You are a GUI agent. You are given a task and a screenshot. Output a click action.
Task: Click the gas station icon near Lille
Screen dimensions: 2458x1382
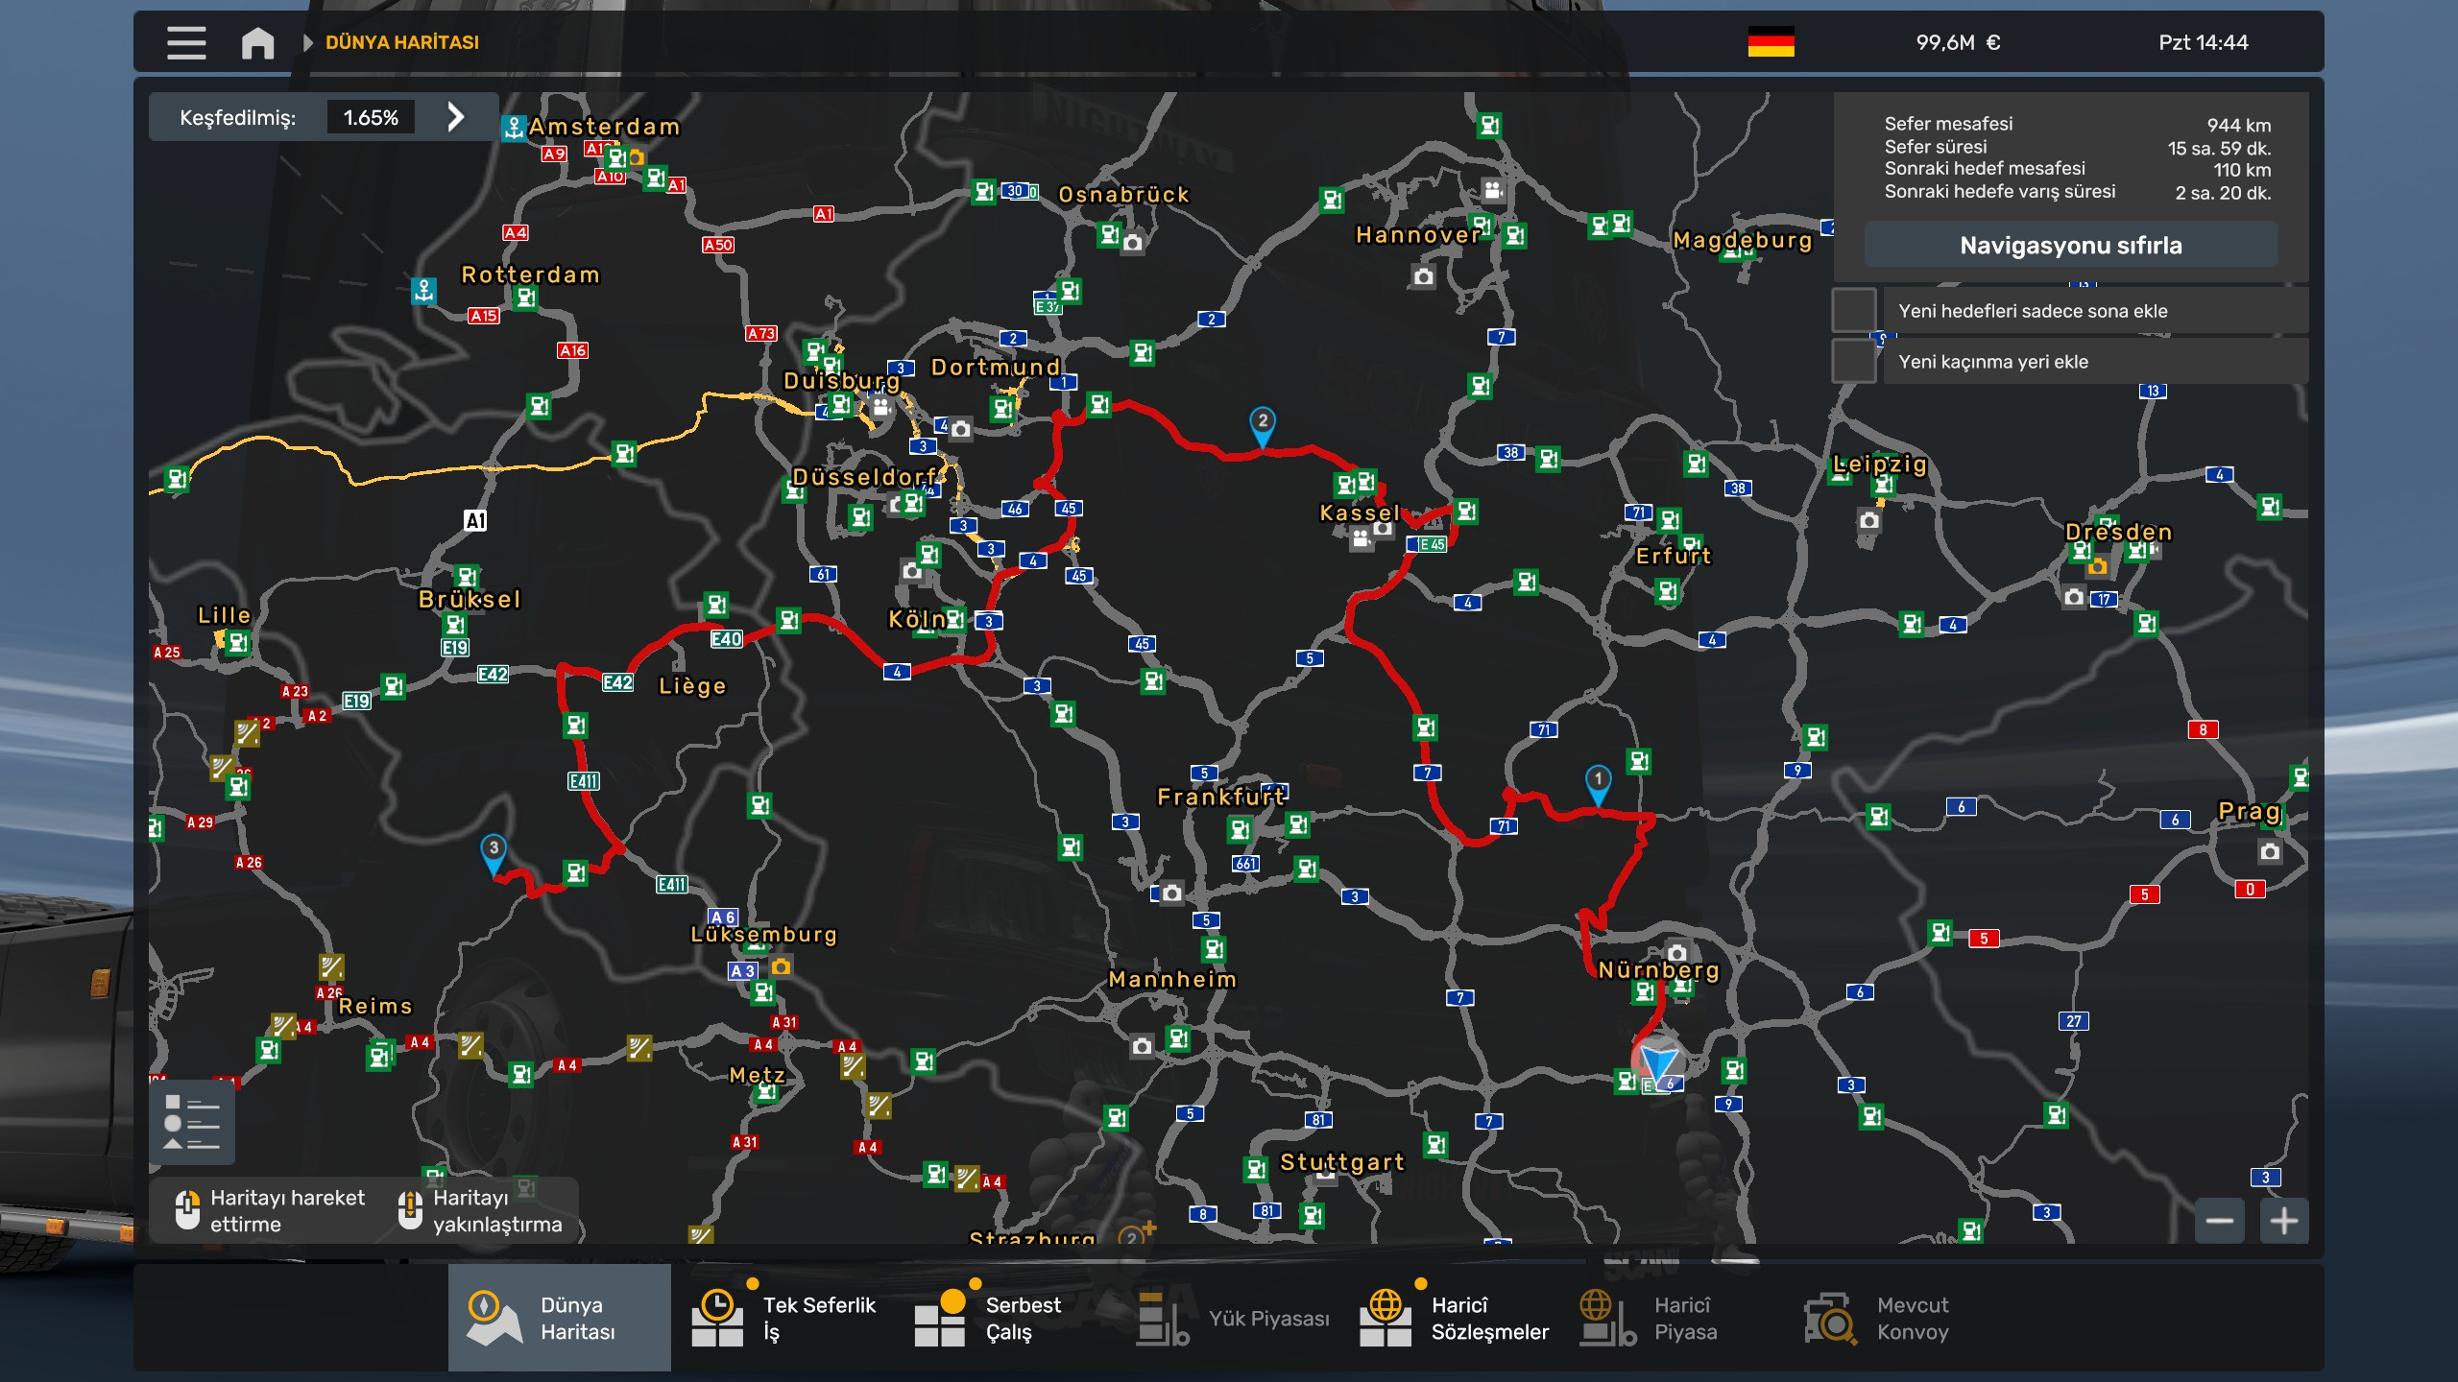click(x=237, y=643)
